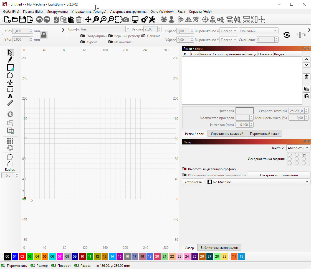311x269 pixels.
Task: Choose the Polygon shape tool
Action: [10, 75]
